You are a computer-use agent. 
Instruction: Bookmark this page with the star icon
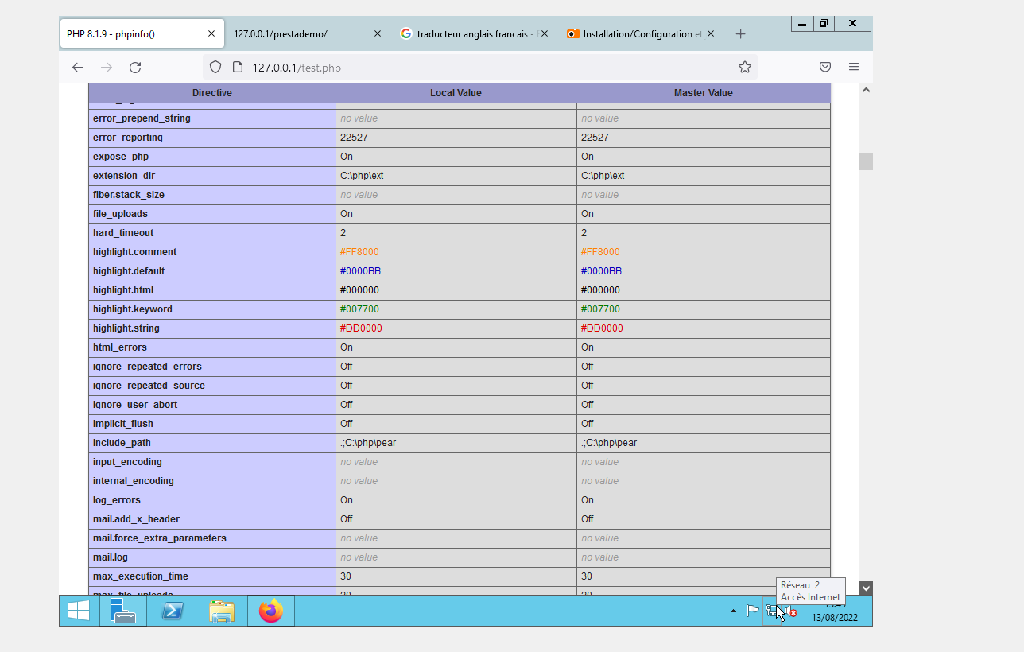(745, 68)
